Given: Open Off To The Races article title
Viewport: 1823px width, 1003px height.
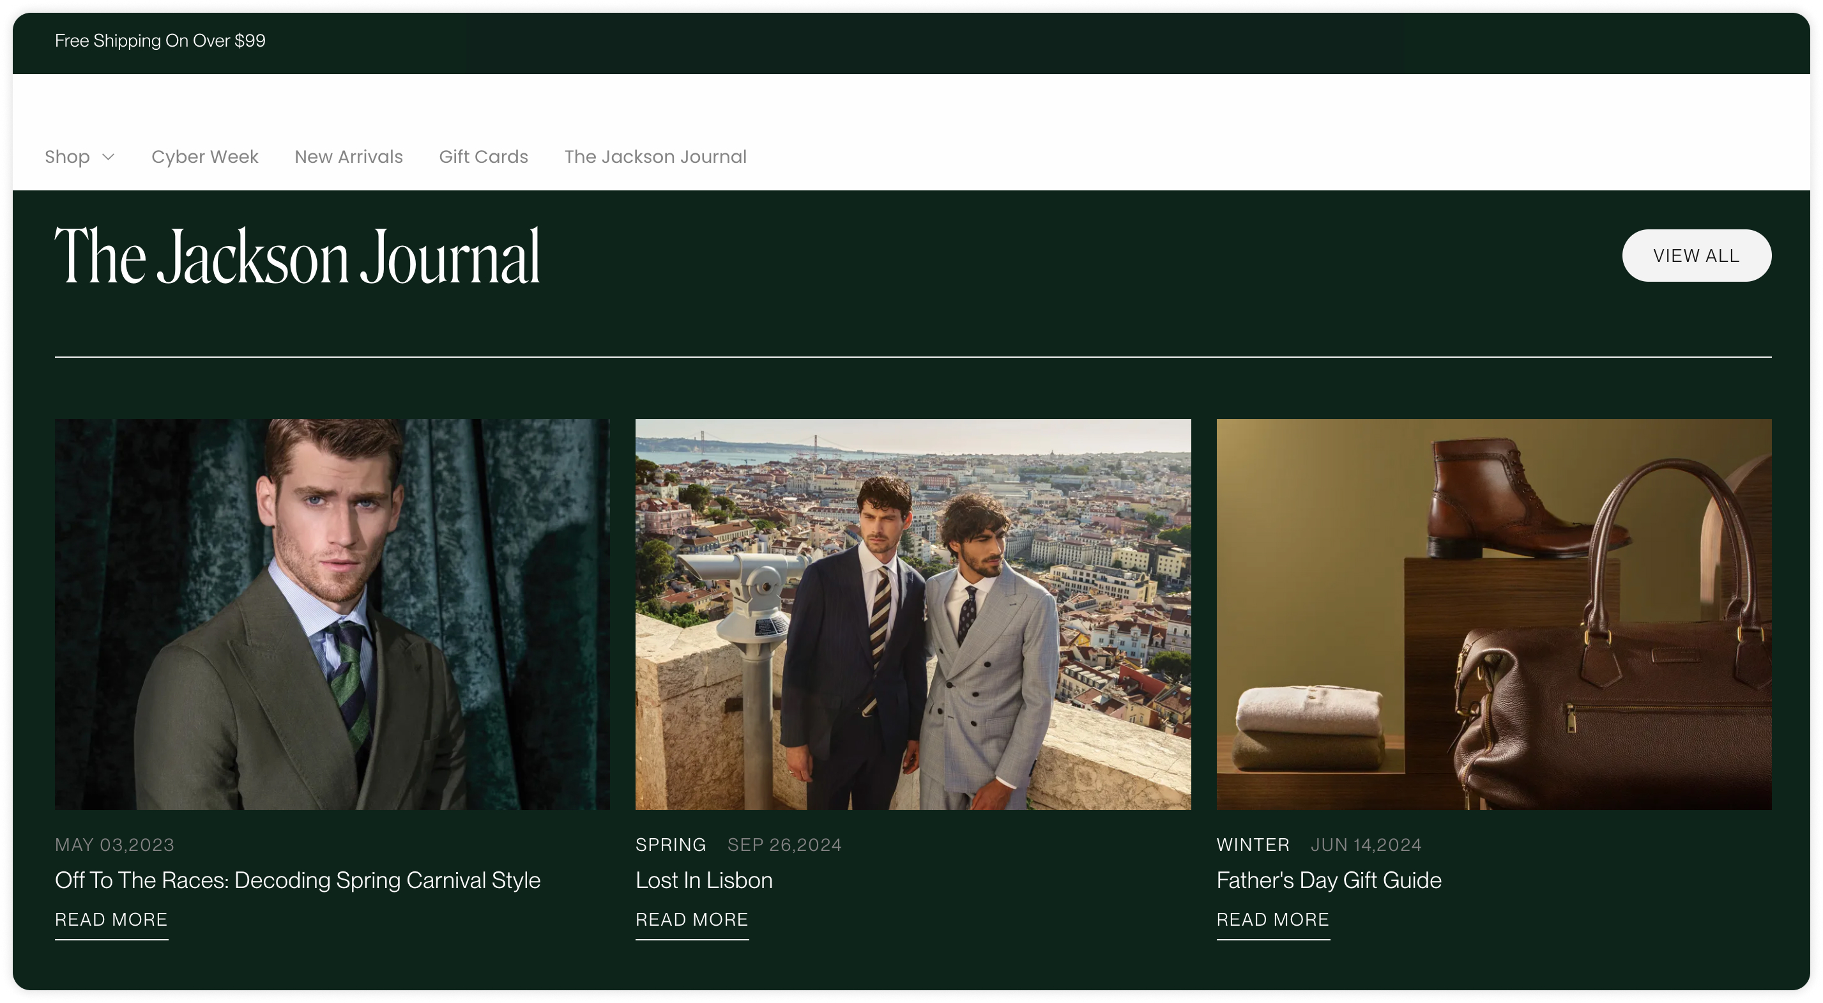Looking at the screenshot, I should tap(297, 880).
